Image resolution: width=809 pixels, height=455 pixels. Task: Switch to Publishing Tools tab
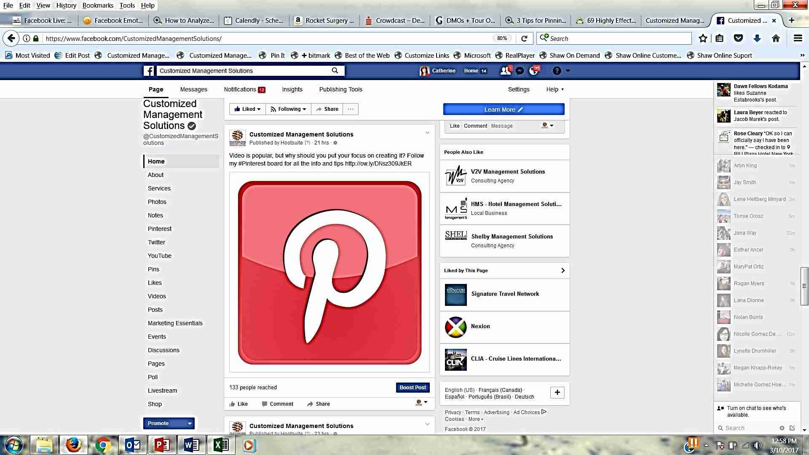click(x=340, y=89)
